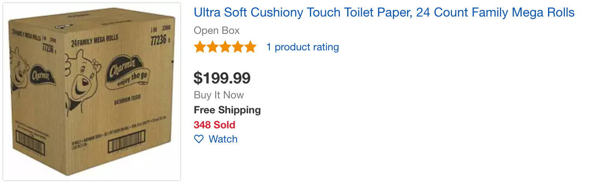Click the first orange rating star

point(200,47)
